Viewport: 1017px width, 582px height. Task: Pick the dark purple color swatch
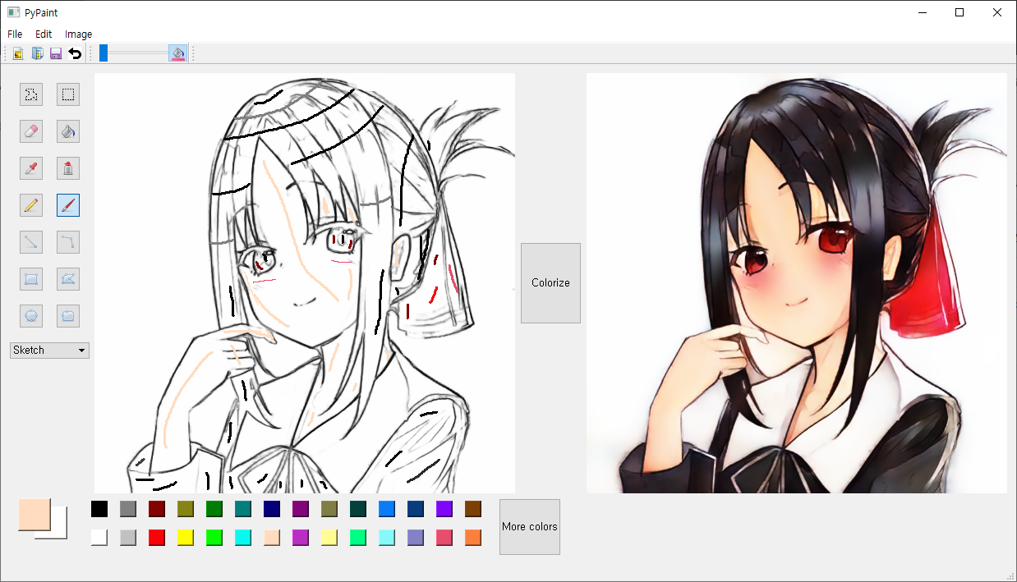[x=301, y=509]
